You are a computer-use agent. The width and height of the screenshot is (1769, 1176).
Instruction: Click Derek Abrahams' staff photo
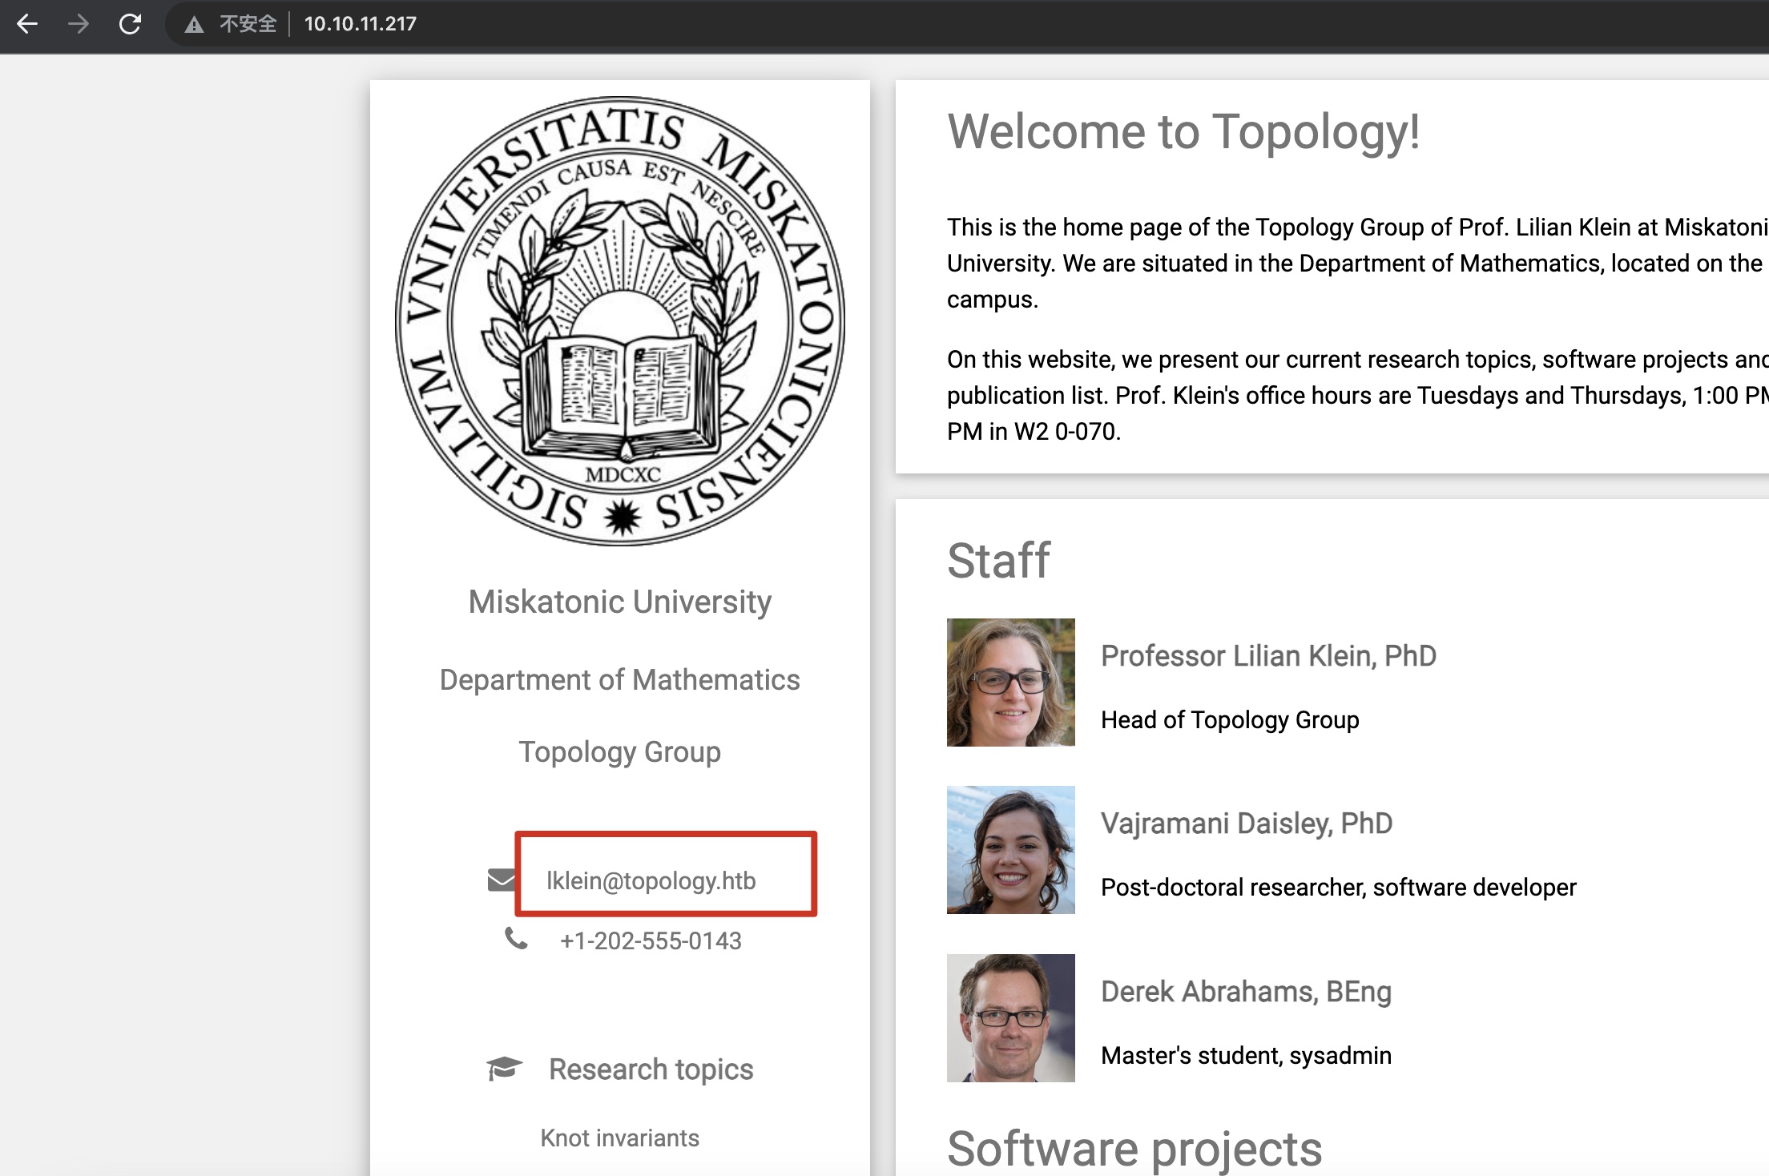pos(1010,1017)
